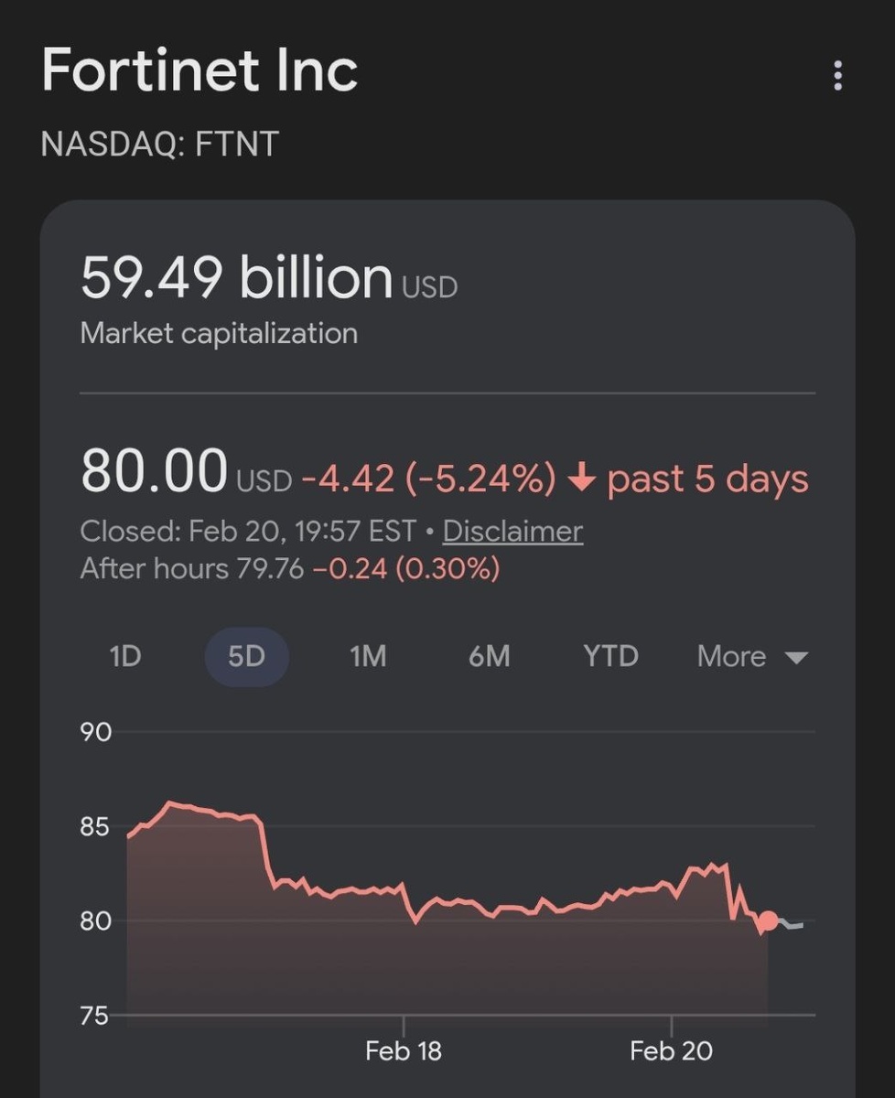Select the 5D time range tab
The image size is (895, 1098).
[246, 656]
